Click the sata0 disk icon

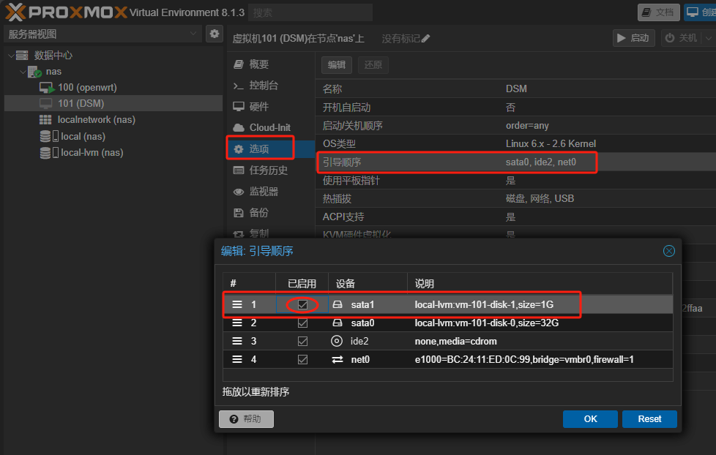pos(338,323)
